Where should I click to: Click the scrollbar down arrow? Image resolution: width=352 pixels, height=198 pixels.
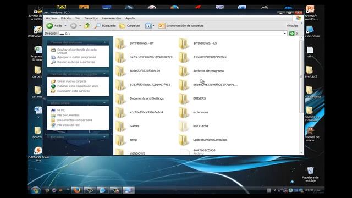tap(301, 153)
